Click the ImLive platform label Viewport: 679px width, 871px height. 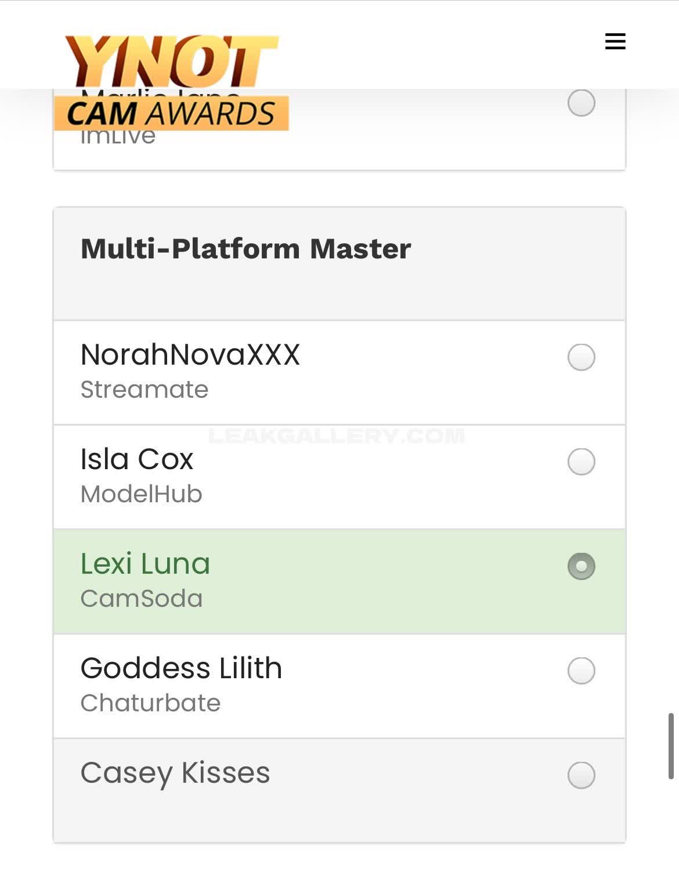(x=118, y=138)
